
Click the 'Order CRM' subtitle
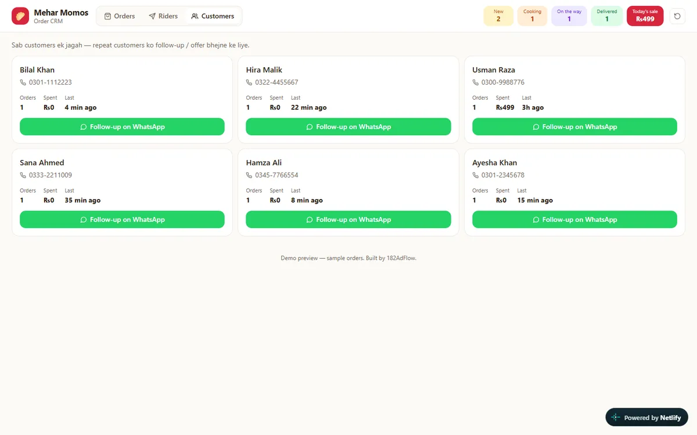coord(48,21)
